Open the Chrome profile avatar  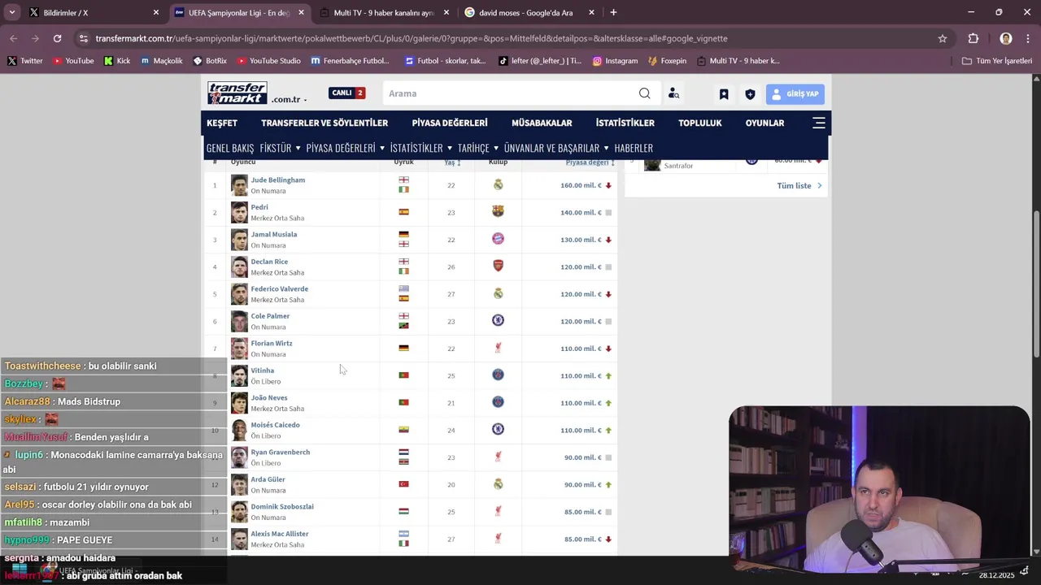tap(1006, 38)
